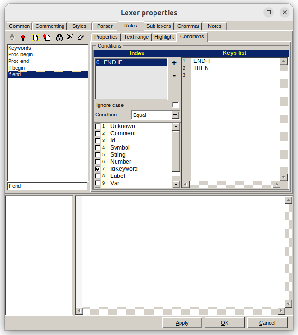Select the Proc begin rule in list
This screenshot has width=298, height=335.
coord(20,54)
